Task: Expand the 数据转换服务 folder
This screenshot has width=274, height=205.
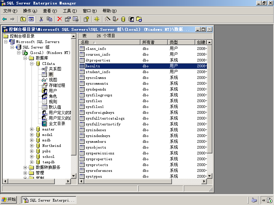Action: tap(25, 167)
